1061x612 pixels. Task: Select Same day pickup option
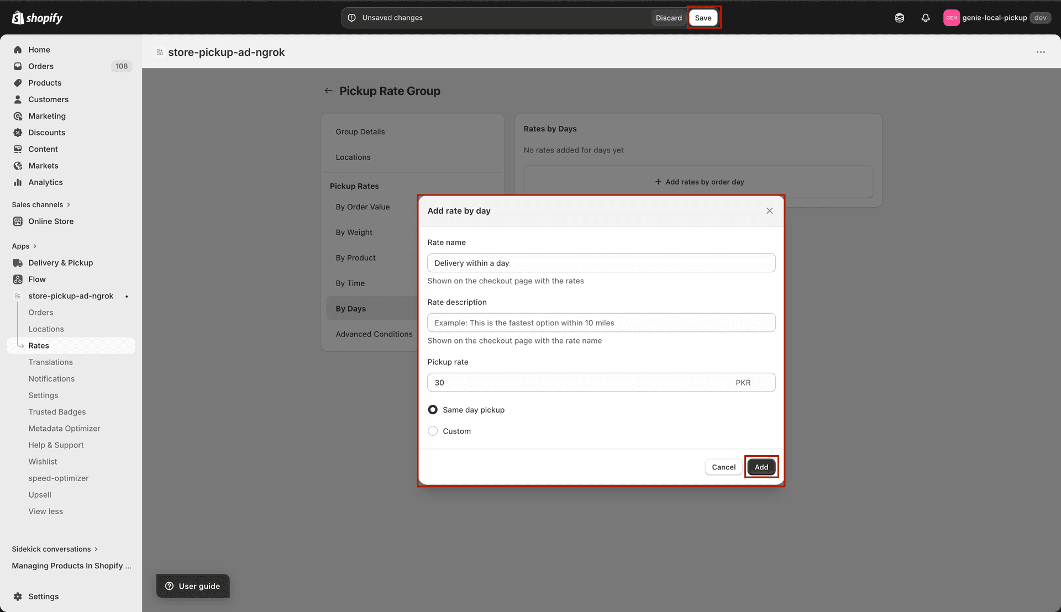(x=433, y=410)
